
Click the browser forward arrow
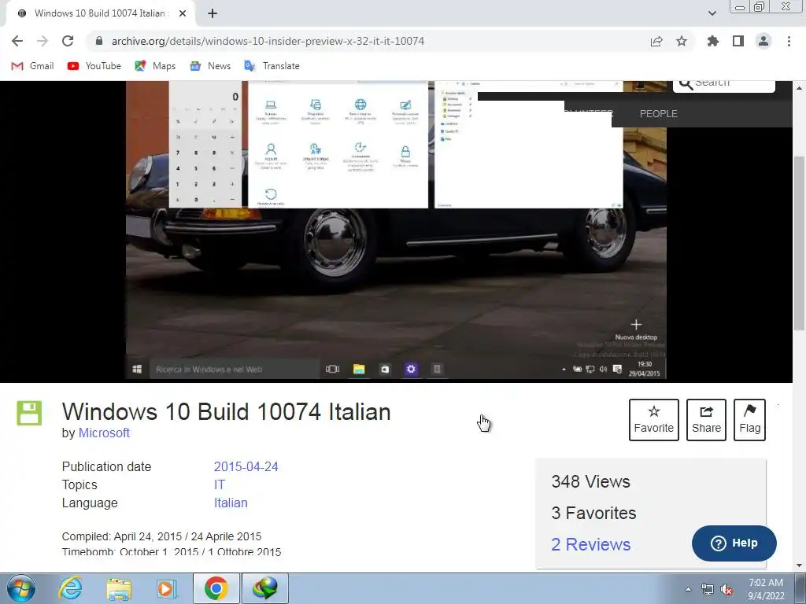pos(43,41)
